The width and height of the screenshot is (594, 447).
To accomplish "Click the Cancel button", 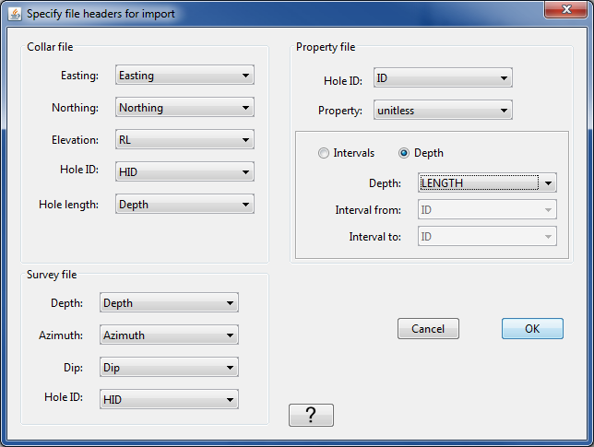I will point(428,328).
